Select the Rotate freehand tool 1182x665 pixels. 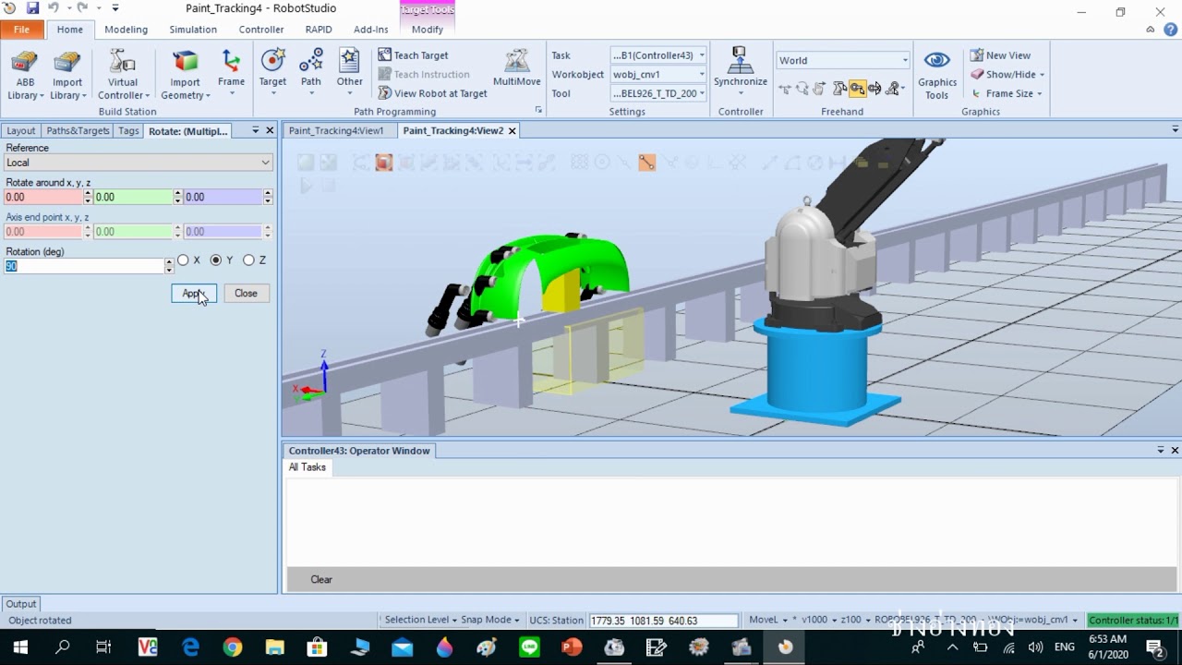(x=802, y=89)
